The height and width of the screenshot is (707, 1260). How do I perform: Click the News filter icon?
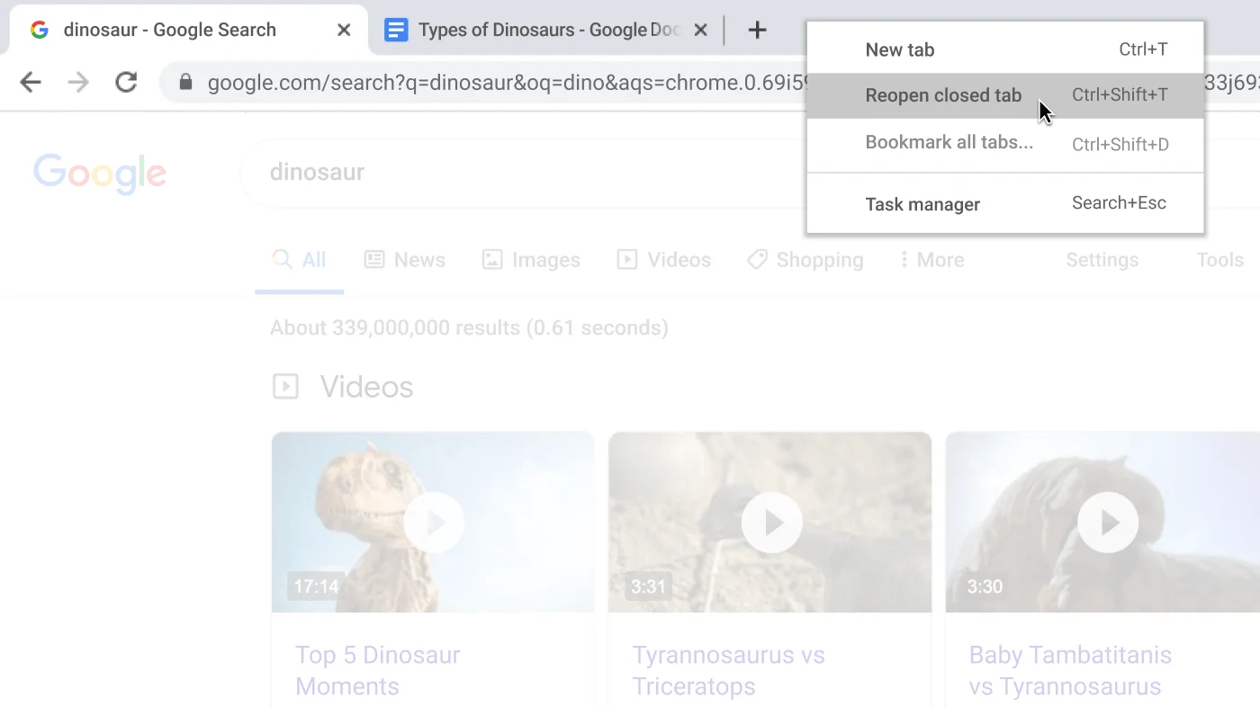374,259
